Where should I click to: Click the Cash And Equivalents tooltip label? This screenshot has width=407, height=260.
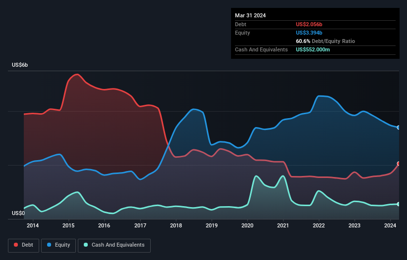pyautogui.click(x=261, y=49)
